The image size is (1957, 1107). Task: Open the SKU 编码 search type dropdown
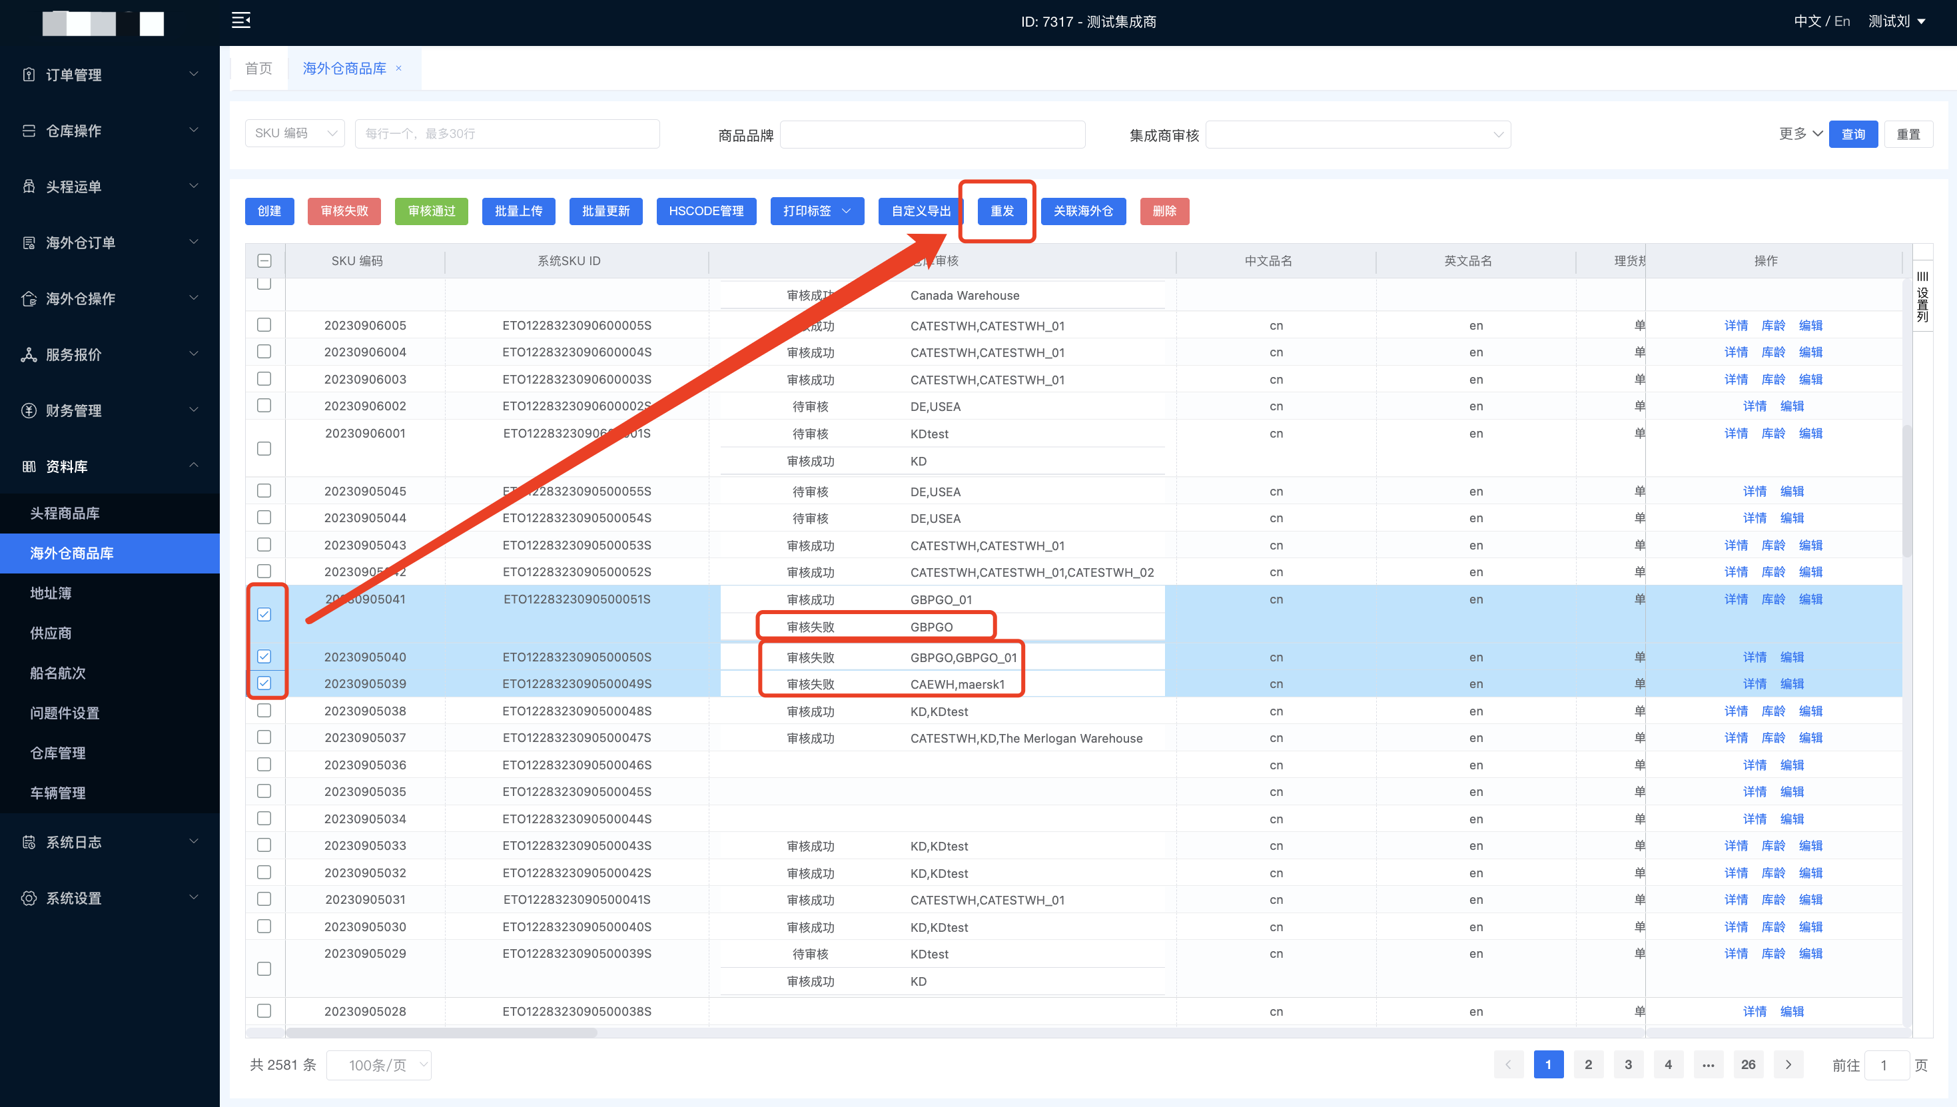[x=295, y=133]
